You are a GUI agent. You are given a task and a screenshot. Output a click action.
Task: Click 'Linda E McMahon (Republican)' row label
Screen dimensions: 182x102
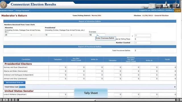tap(15, 94)
